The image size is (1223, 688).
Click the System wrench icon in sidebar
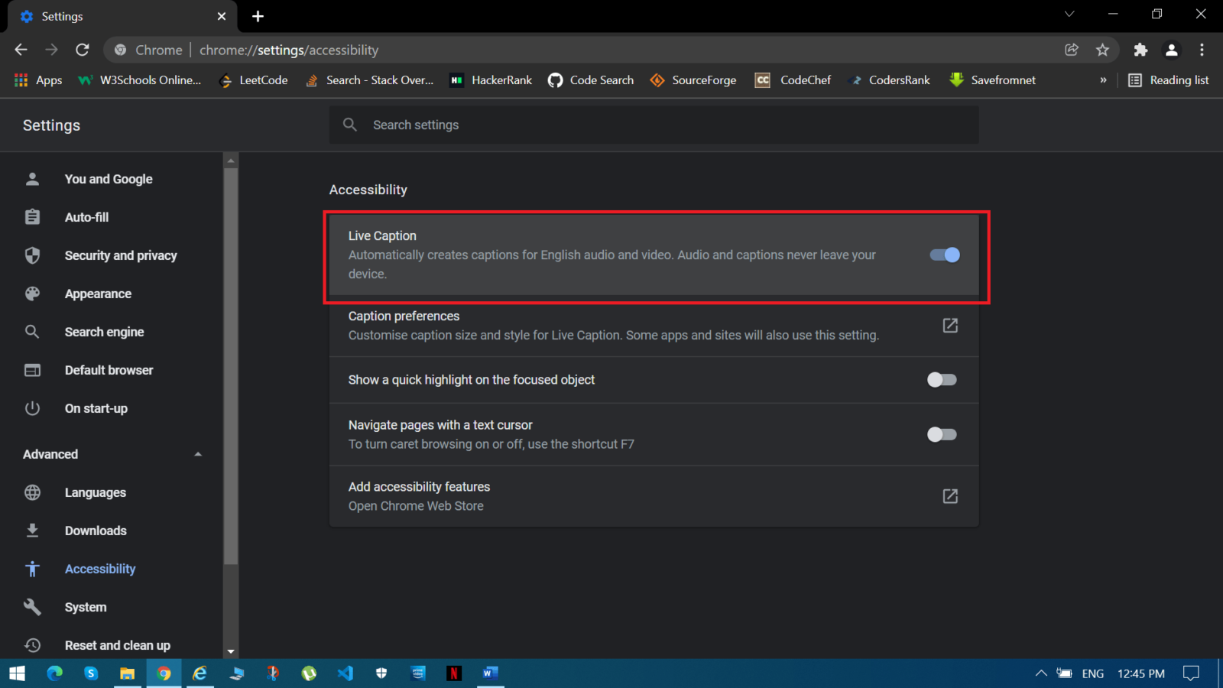pyautogui.click(x=32, y=607)
